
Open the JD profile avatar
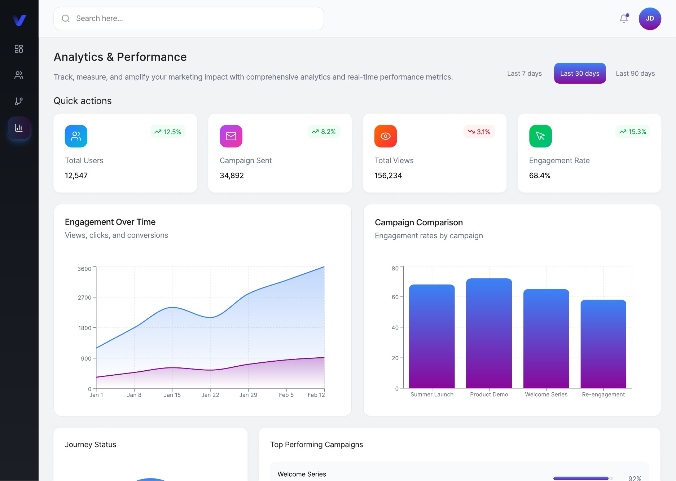pyautogui.click(x=650, y=18)
